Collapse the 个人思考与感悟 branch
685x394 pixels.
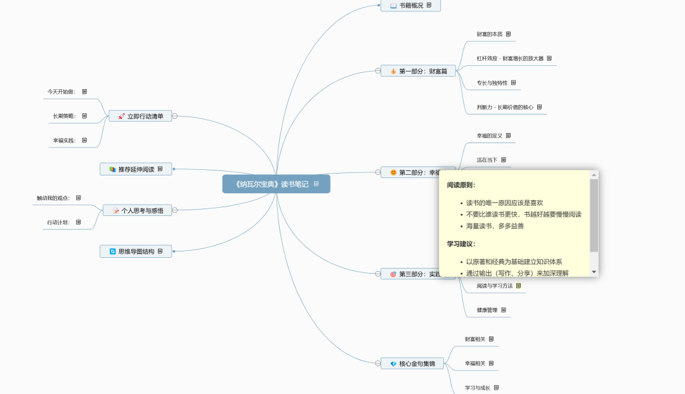tap(175, 210)
